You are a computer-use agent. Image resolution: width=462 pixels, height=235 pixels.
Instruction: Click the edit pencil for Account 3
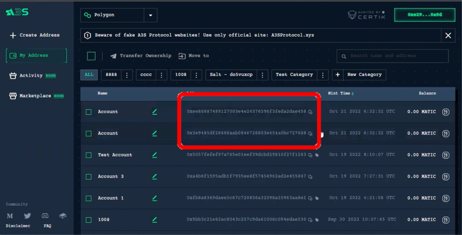click(155, 177)
